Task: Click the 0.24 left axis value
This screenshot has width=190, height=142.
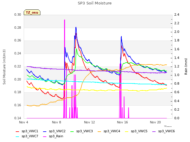Action: pos(18,53)
